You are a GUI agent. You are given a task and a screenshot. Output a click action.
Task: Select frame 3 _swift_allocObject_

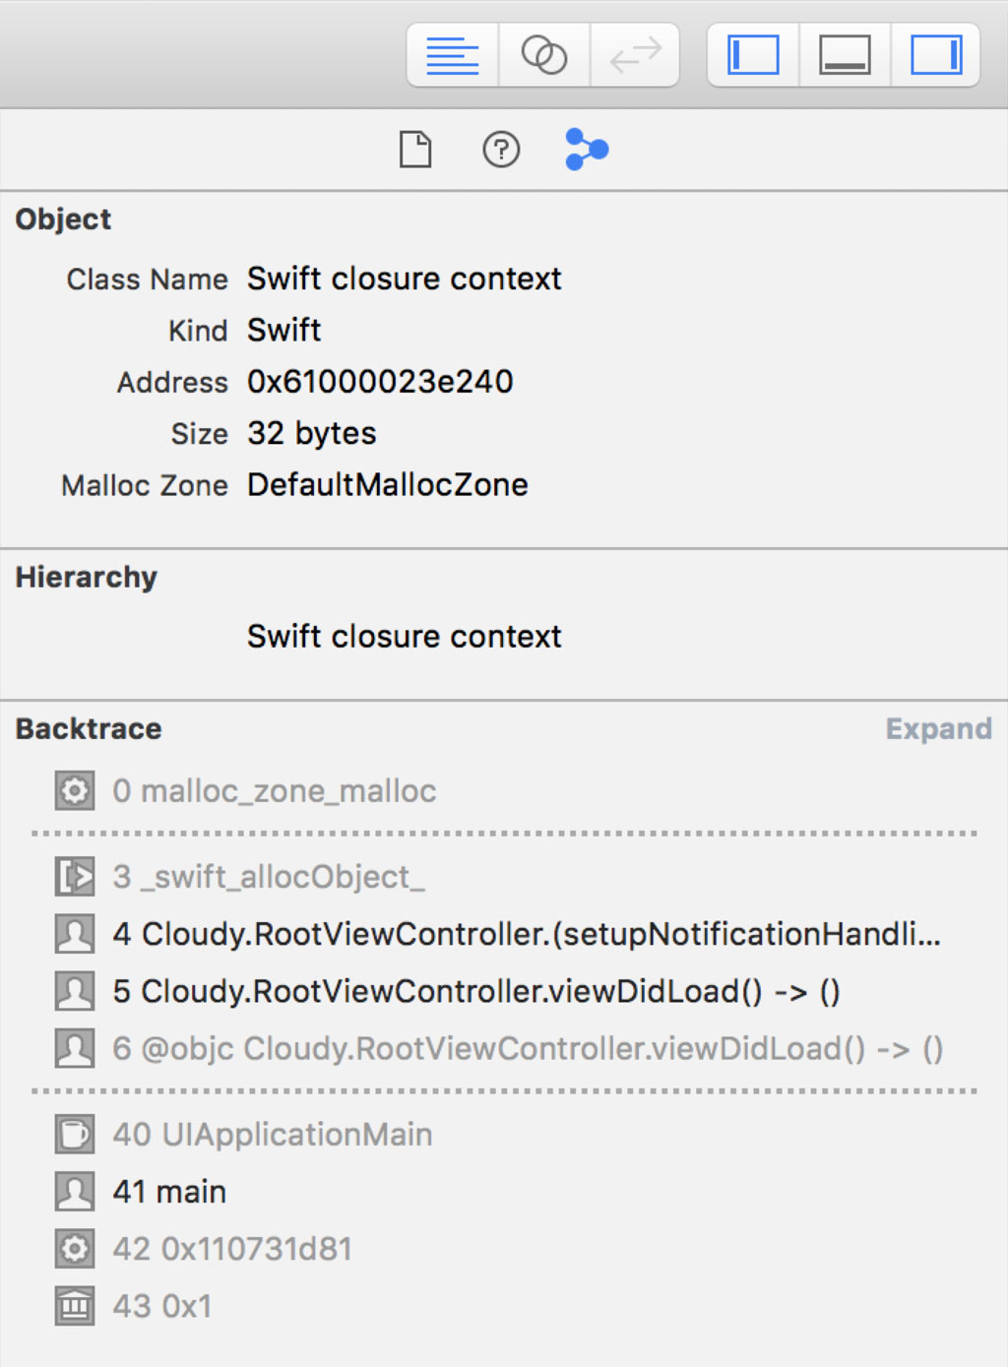[x=268, y=877]
